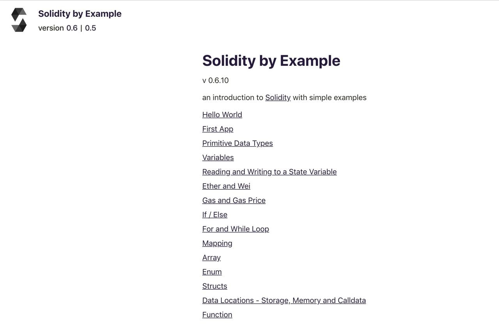499x324 pixels.
Task: Click the Solidity logo in the header
Action: click(x=18, y=19)
